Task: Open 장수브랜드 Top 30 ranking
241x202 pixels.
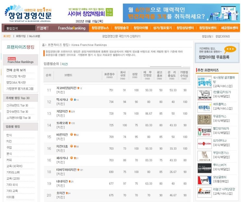Action: coord(17,111)
